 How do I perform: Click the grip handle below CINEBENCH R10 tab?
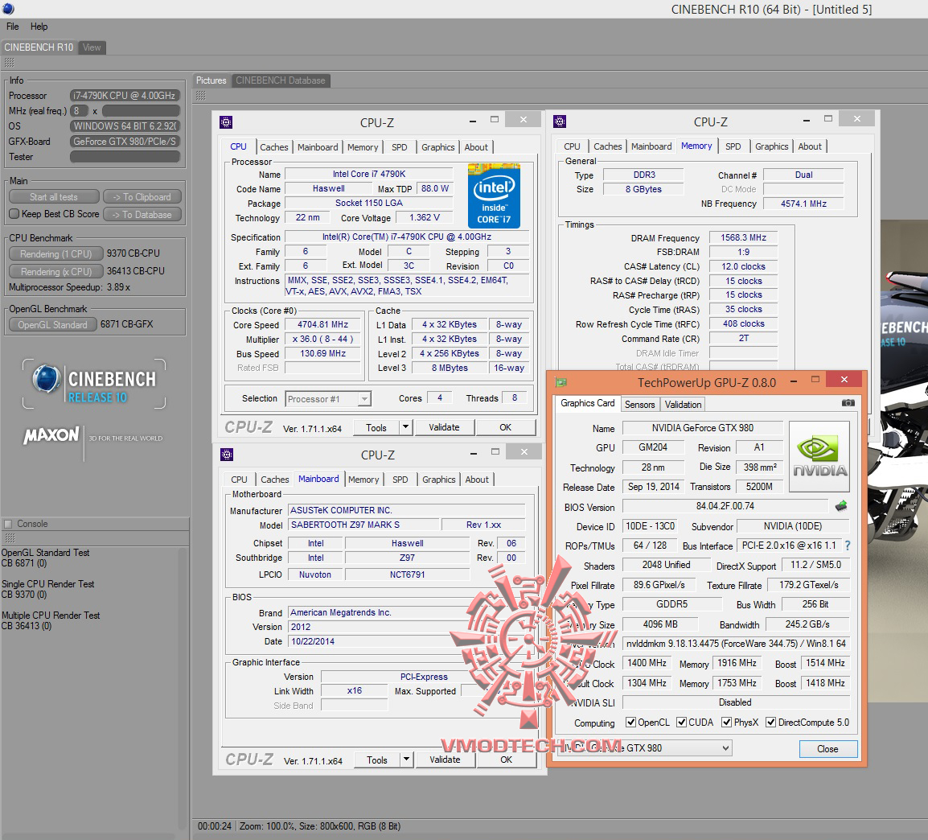(9, 63)
